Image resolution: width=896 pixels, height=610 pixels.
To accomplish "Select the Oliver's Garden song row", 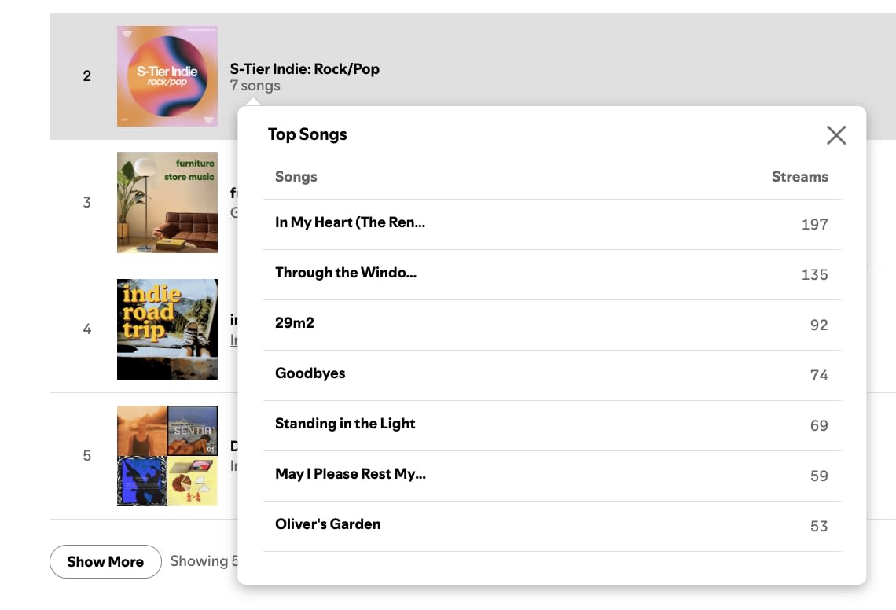I will pyautogui.click(x=328, y=524).
